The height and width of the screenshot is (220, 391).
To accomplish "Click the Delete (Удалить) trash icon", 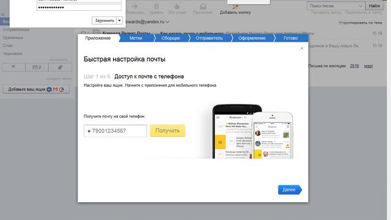I will tap(156, 6).
